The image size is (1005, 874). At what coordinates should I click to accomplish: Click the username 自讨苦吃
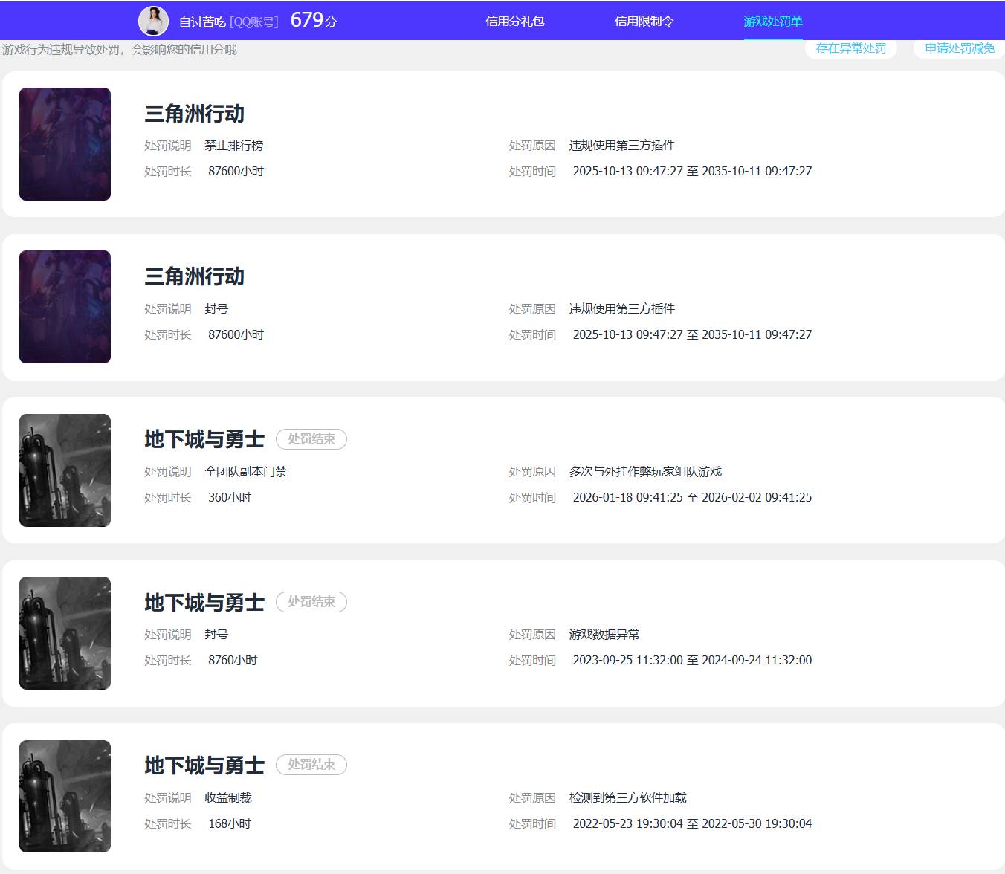click(202, 22)
